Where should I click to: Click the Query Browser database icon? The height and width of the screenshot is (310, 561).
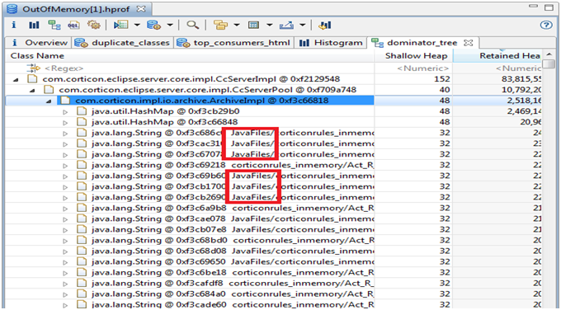point(153,25)
